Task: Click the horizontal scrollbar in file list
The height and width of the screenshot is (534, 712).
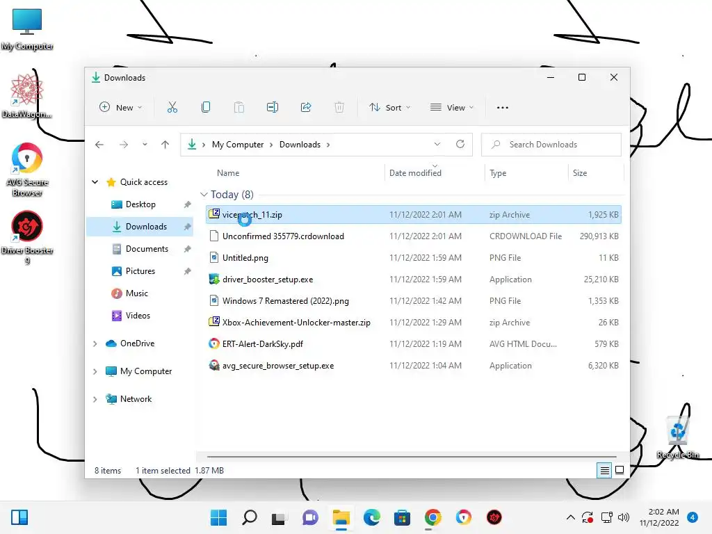Action: (x=412, y=456)
